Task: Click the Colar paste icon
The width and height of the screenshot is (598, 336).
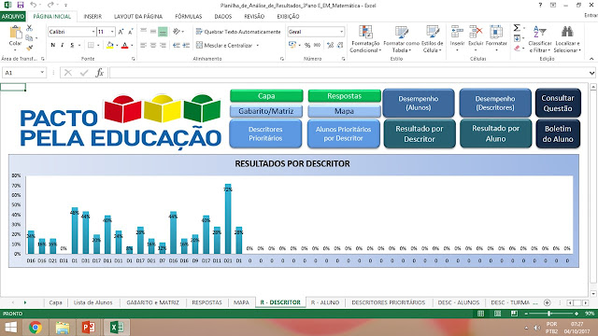Action: tap(15, 32)
